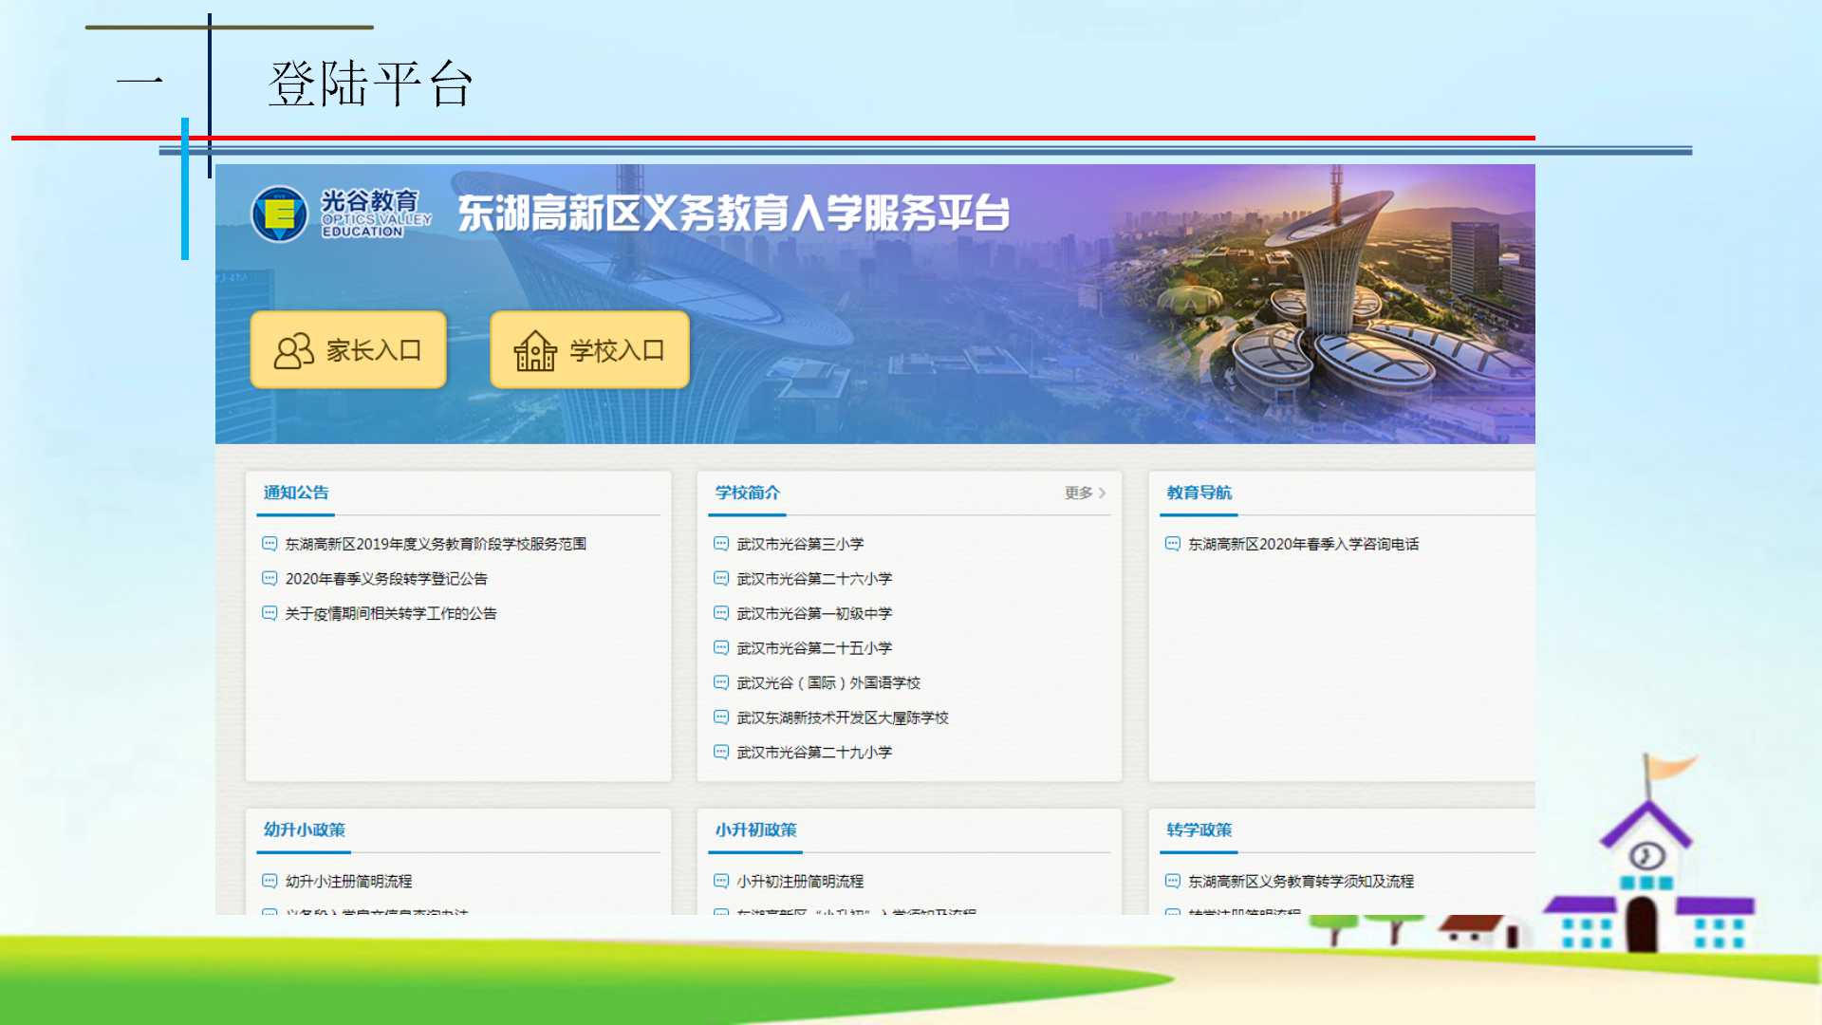Screen dimensions: 1822x1025
Task: Click the Optics Valley Education logo
Action: pyautogui.click(x=280, y=214)
